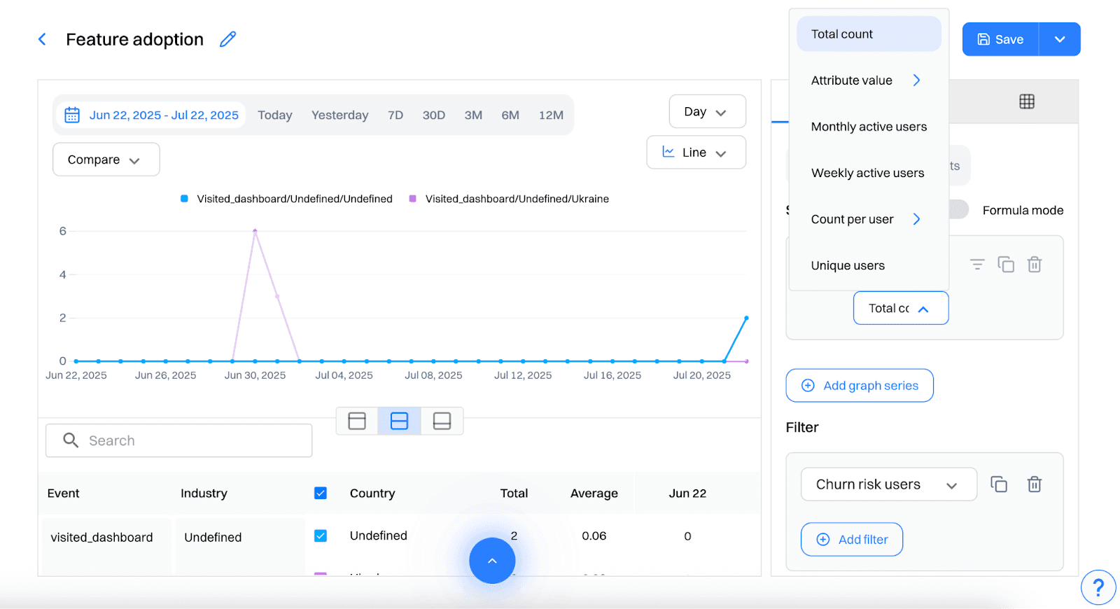The width and height of the screenshot is (1120, 609).
Task: Choose Monthly active users from menu
Action: [868, 127]
